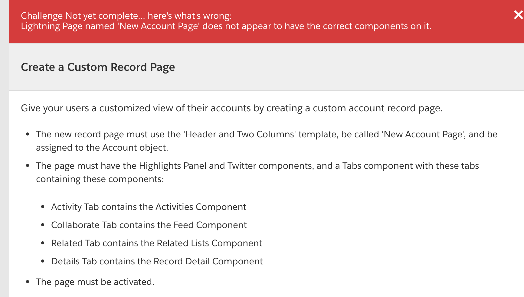The height and width of the screenshot is (297, 524).
Task: Click the bullet beside 'The new record page'
Action: click(x=28, y=135)
